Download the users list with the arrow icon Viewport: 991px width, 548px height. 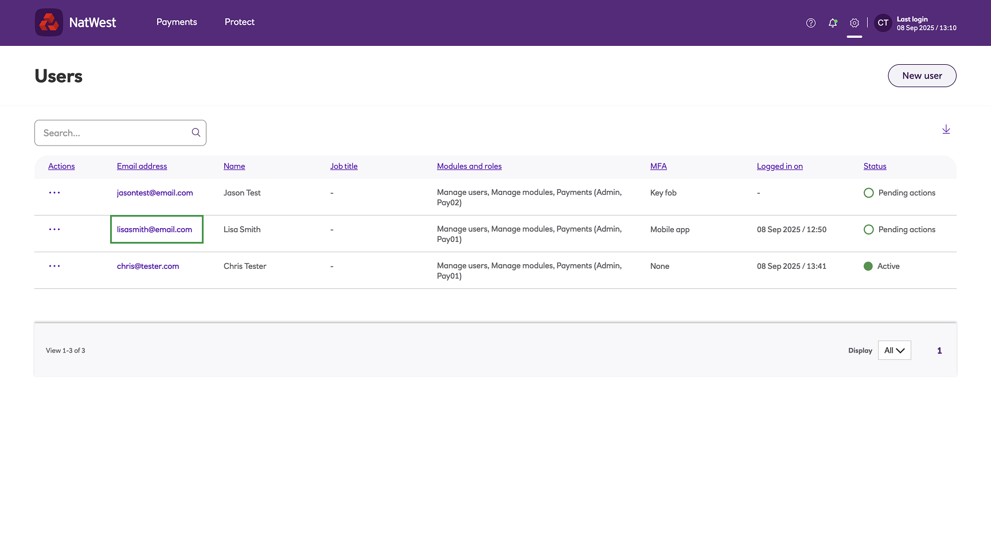pos(946,130)
